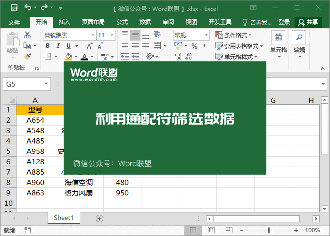Click the text Orientation icon
The image size is (330, 236).
point(150,57)
